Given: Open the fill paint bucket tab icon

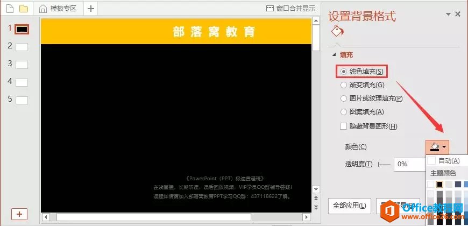Looking at the screenshot, I should [337, 31].
